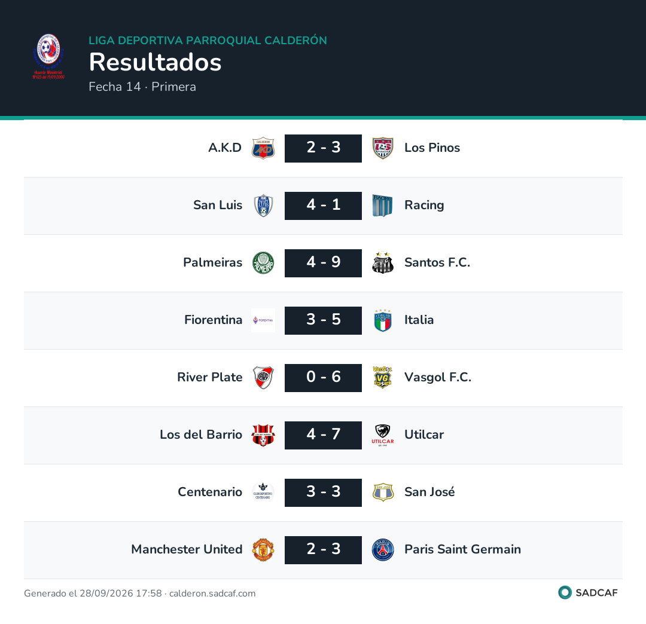Screen dimensions: 646x624
Task: Click the Utilcar logo
Action: 383,435
